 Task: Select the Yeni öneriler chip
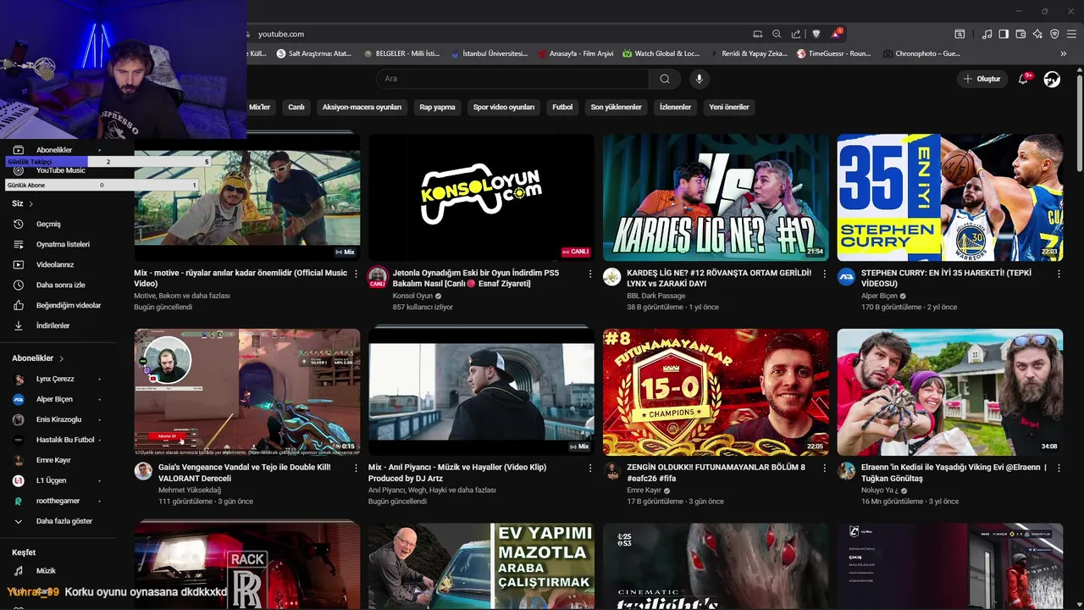[728, 108]
